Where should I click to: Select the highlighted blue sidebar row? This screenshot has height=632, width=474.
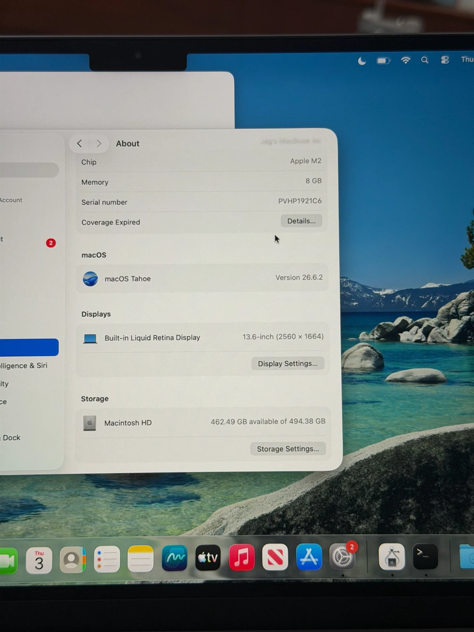29,347
